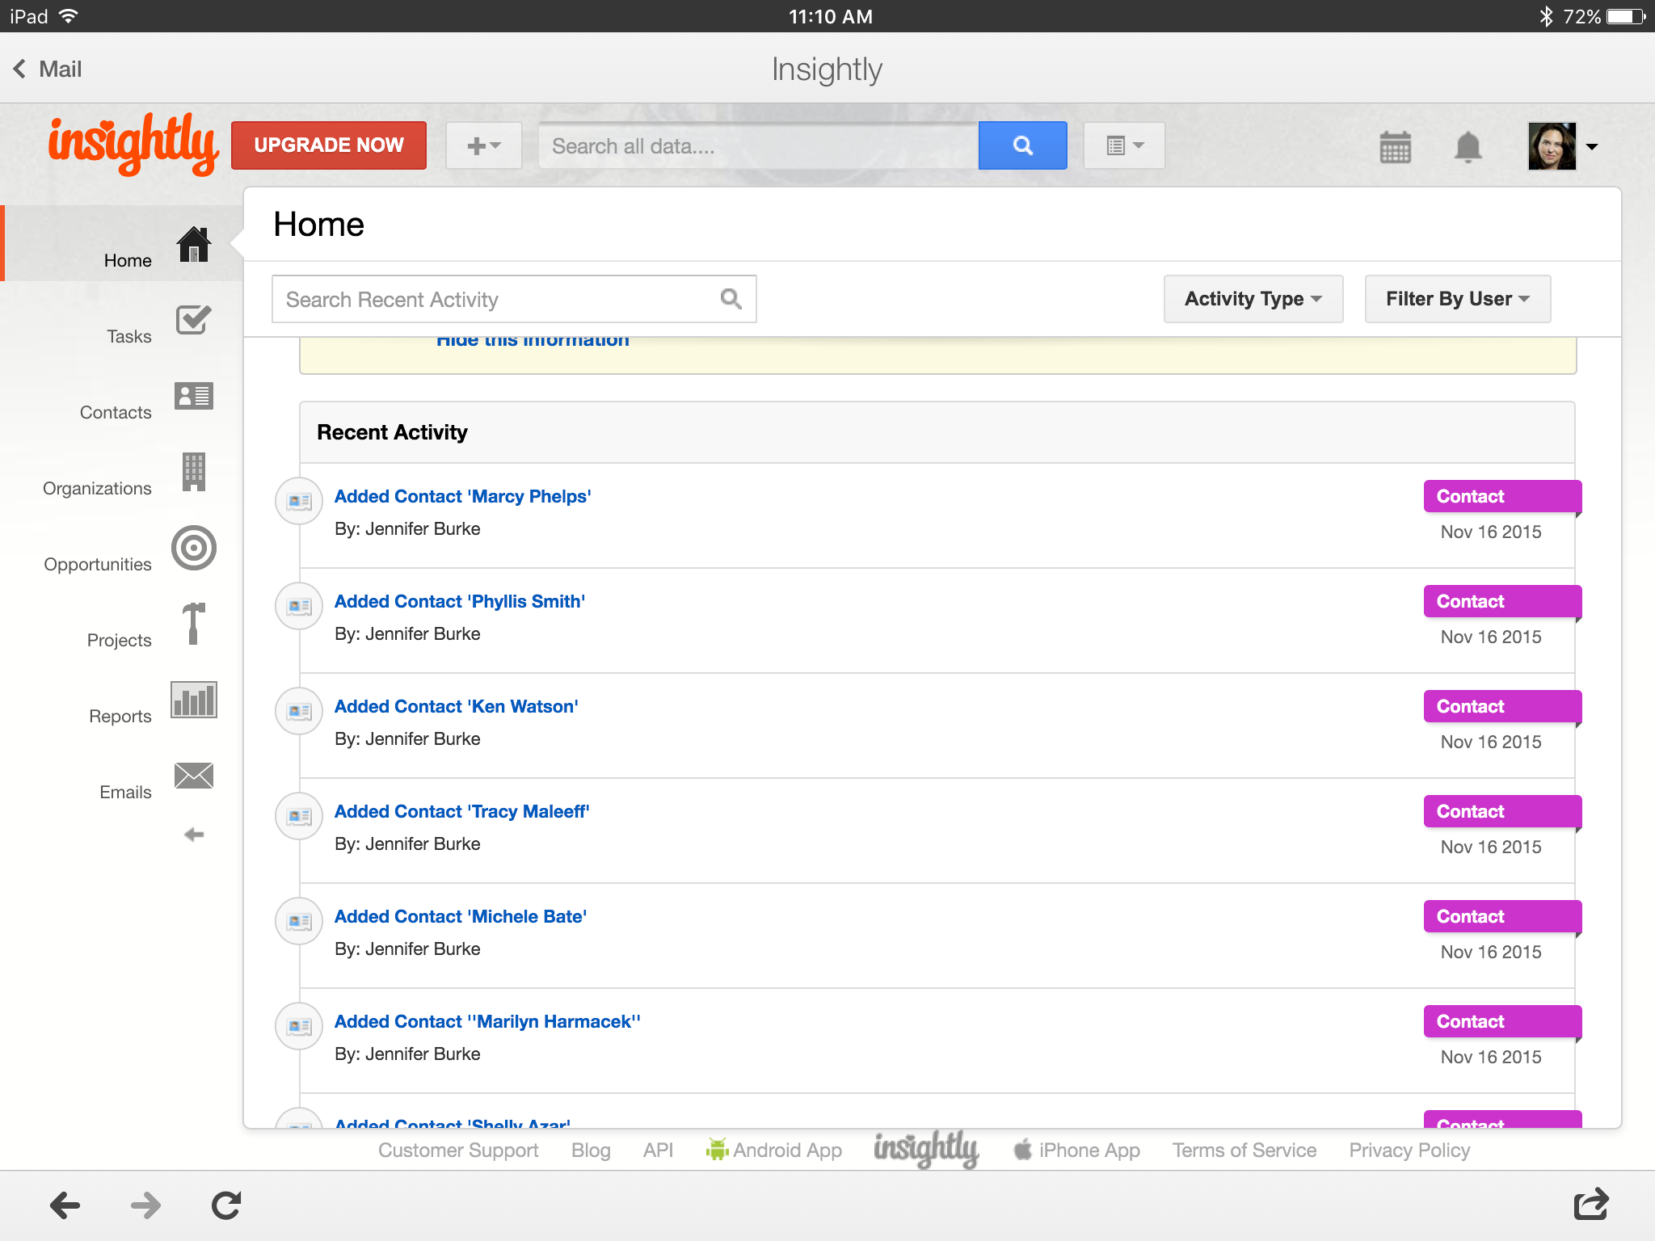Open Projects hammer icon

(194, 623)
